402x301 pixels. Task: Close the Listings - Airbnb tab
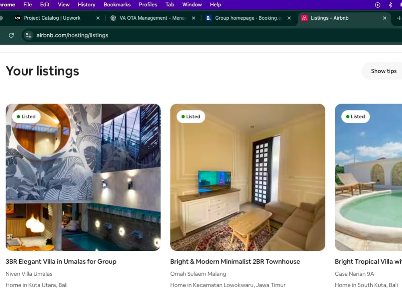coord(385,18)
